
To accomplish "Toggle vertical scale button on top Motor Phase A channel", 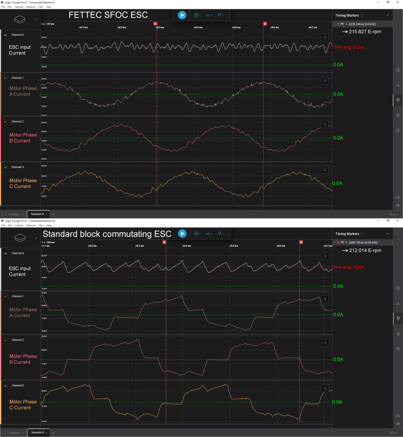I will tap(325, 80).
